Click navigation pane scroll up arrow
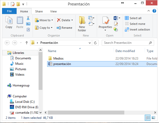Screen dimensions: 159x123 41,50
